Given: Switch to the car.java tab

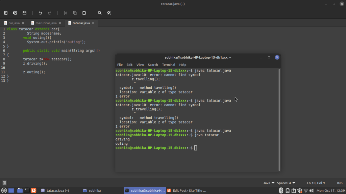Looking at the screenshot, I should click(x=14, y=23).
